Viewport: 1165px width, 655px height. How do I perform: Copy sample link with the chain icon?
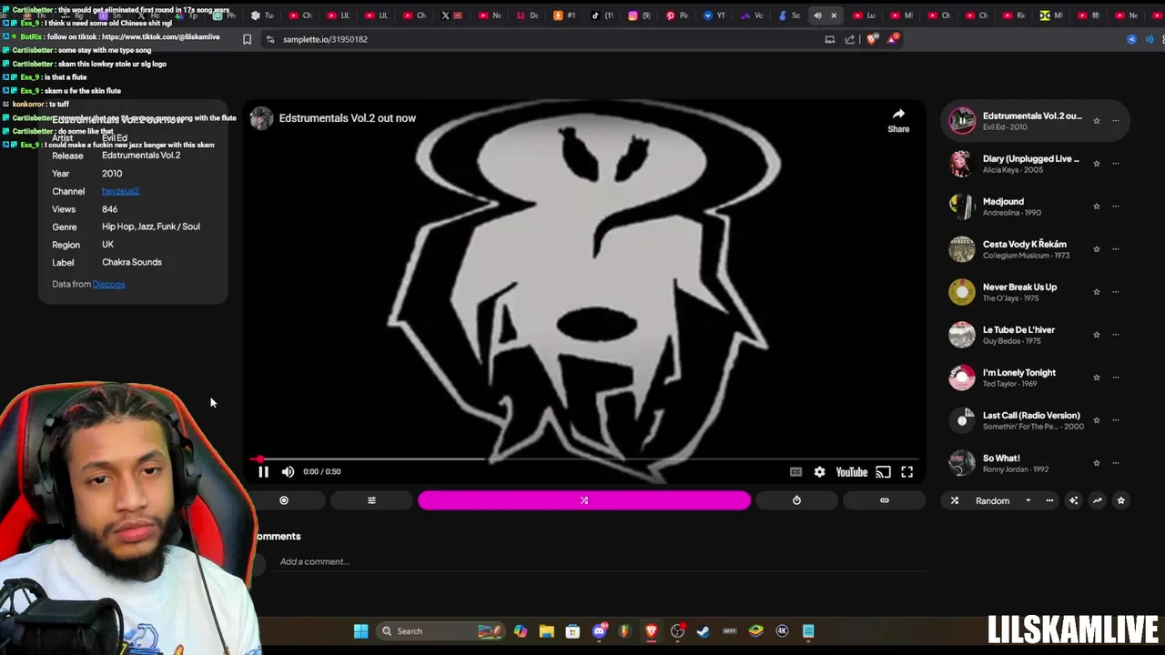click(884, 500)
